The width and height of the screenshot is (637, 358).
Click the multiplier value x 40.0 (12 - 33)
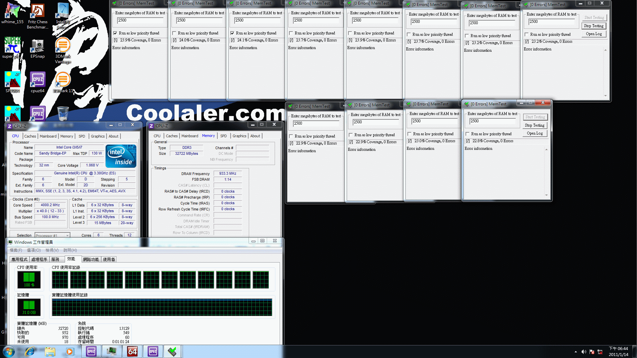pyautogui.click(x=50, y=211)
